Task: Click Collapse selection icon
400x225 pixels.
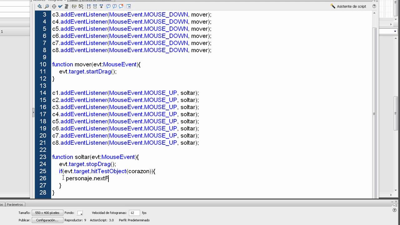Action: tap(95, 6)
